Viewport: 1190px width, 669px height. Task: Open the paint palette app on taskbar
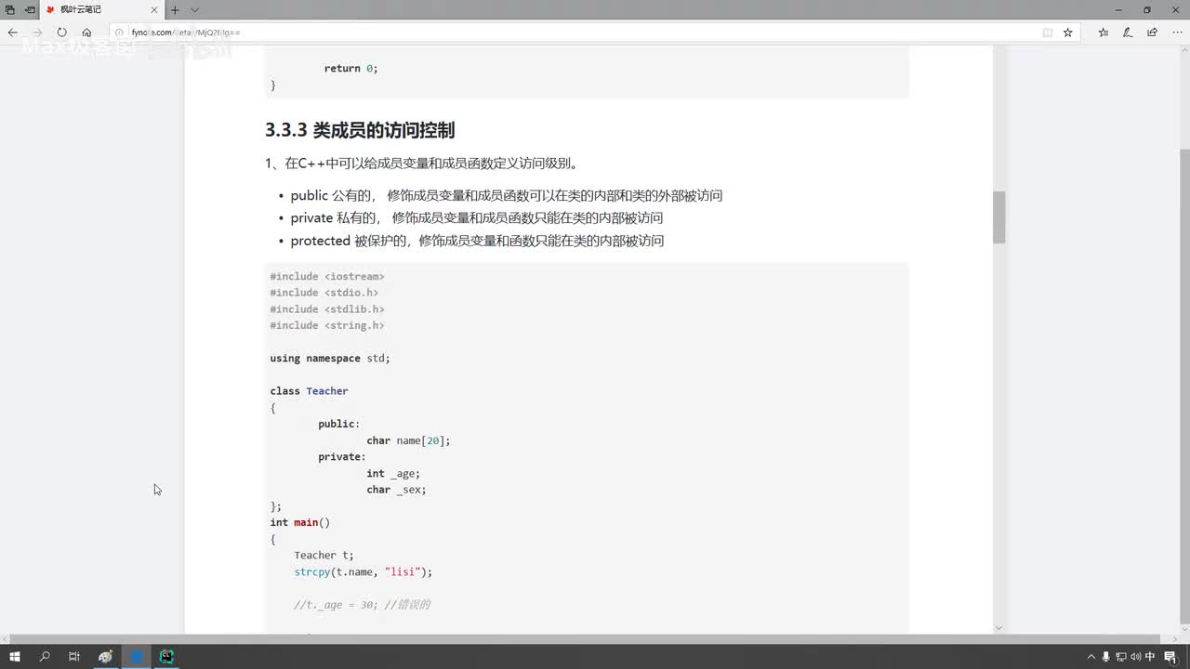106,656
